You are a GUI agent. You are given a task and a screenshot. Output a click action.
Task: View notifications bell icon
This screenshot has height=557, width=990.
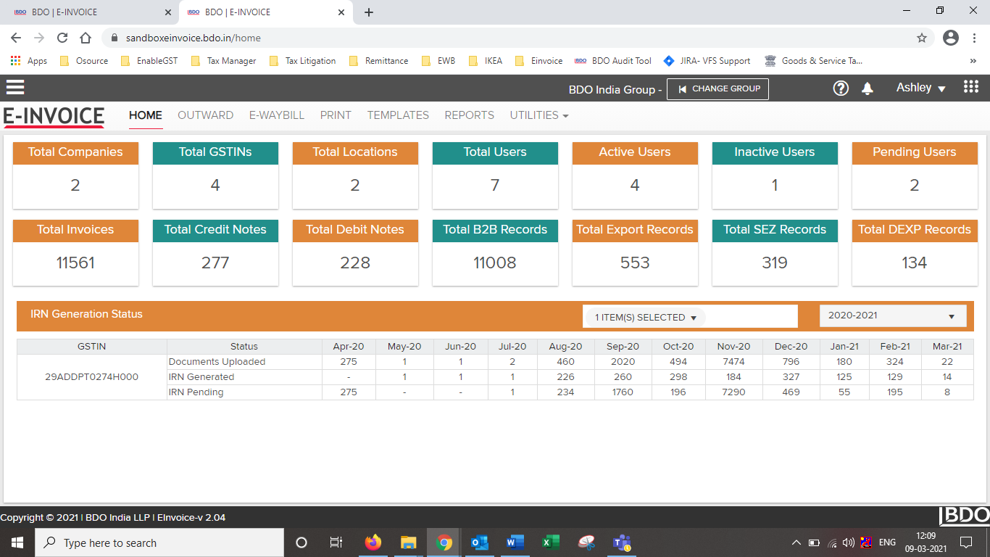867,88
